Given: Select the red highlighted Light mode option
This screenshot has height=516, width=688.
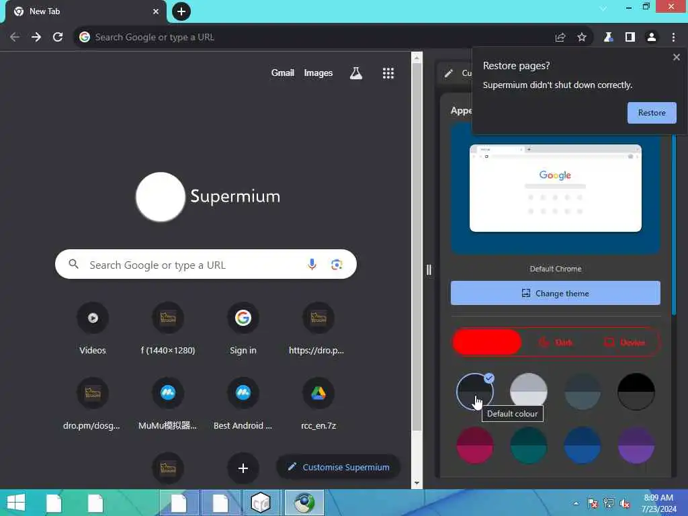Looking at the screenshot, I should pyautogui.click(x=487, y=342).
